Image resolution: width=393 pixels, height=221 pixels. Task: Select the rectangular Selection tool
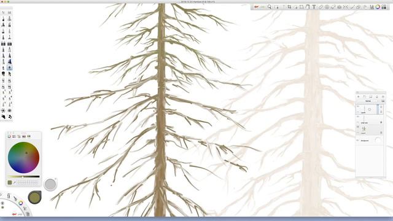(x=276, y=7)
